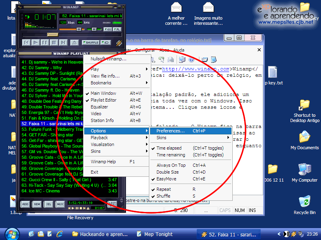Click the blue help question-mark toolbar icon

[x=191, y=60]
